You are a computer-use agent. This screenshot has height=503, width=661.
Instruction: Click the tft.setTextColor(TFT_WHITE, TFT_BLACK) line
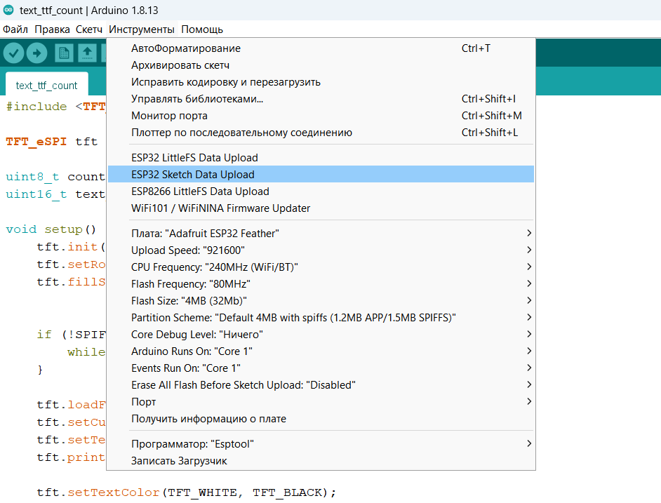pos(187,492)
